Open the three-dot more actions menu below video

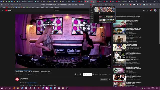(x=110, y=74)
